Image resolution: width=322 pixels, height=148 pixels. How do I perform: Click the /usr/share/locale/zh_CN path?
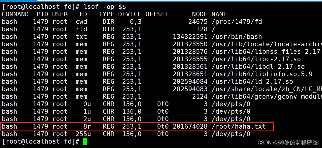(x=267, y=89)
